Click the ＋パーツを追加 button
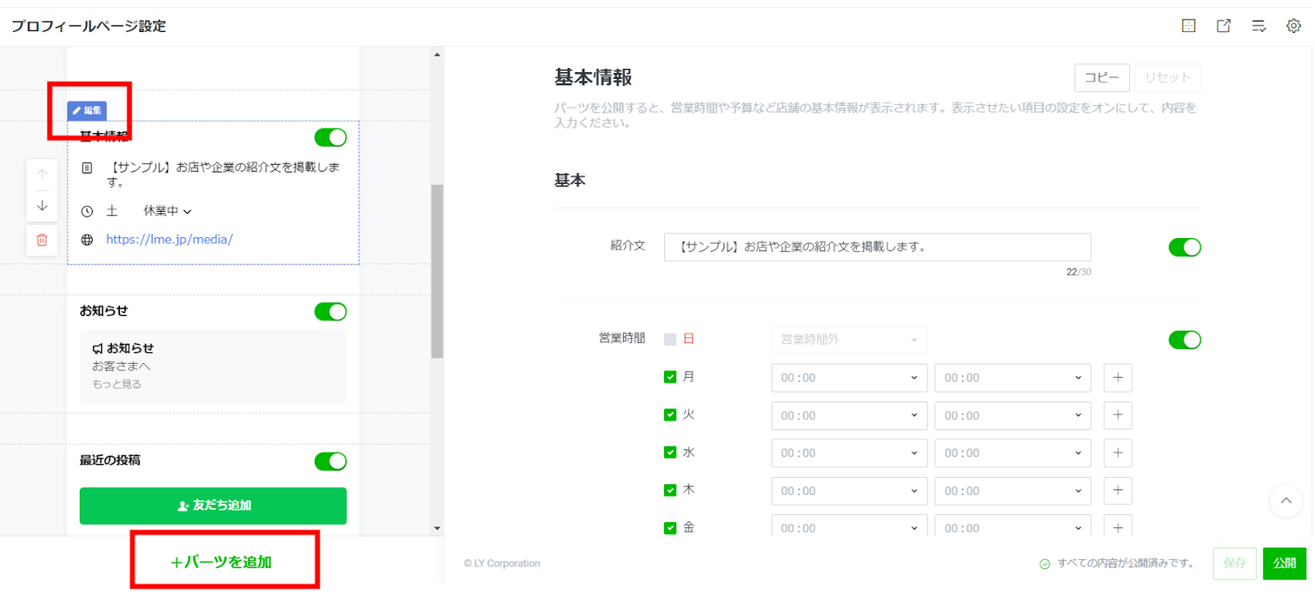The image size is (1315, 601). pyautogui.click(x=222, y=562)
